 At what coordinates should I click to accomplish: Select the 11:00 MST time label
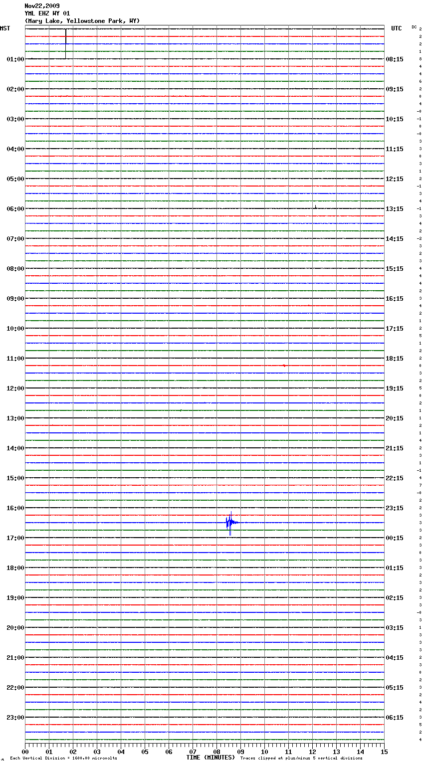tap(15, 359)
